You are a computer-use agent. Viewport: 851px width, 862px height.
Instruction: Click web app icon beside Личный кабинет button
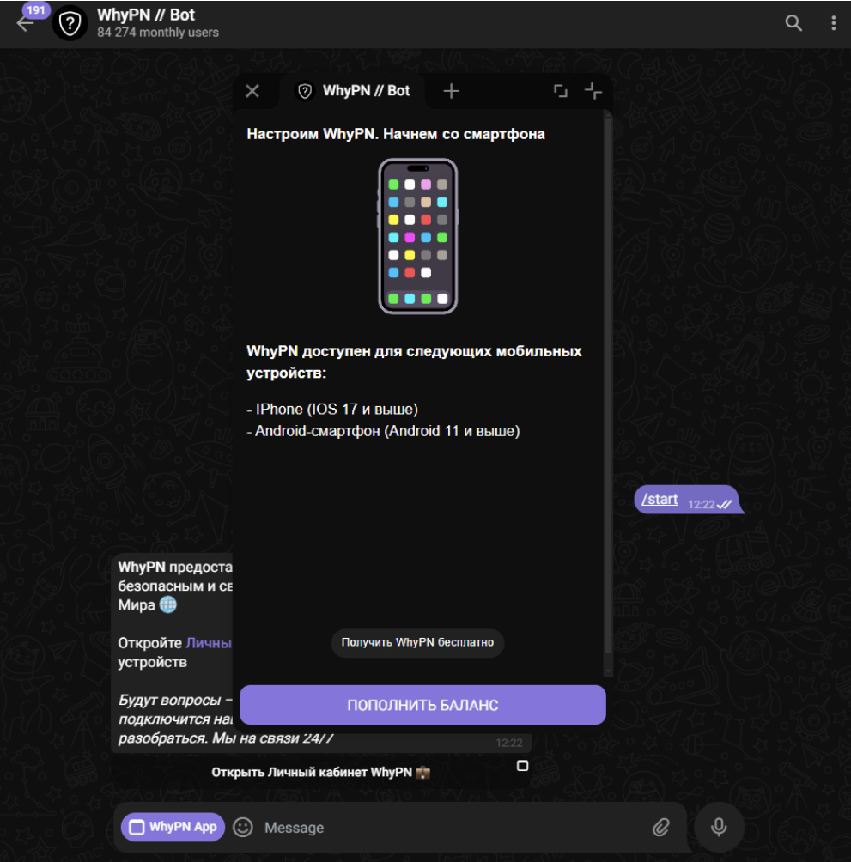point(522,766)
